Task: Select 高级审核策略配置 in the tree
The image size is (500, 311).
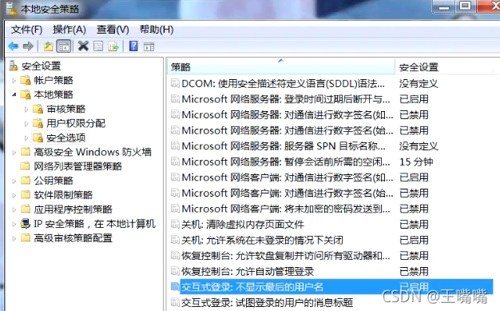Action: click(73, 238)
